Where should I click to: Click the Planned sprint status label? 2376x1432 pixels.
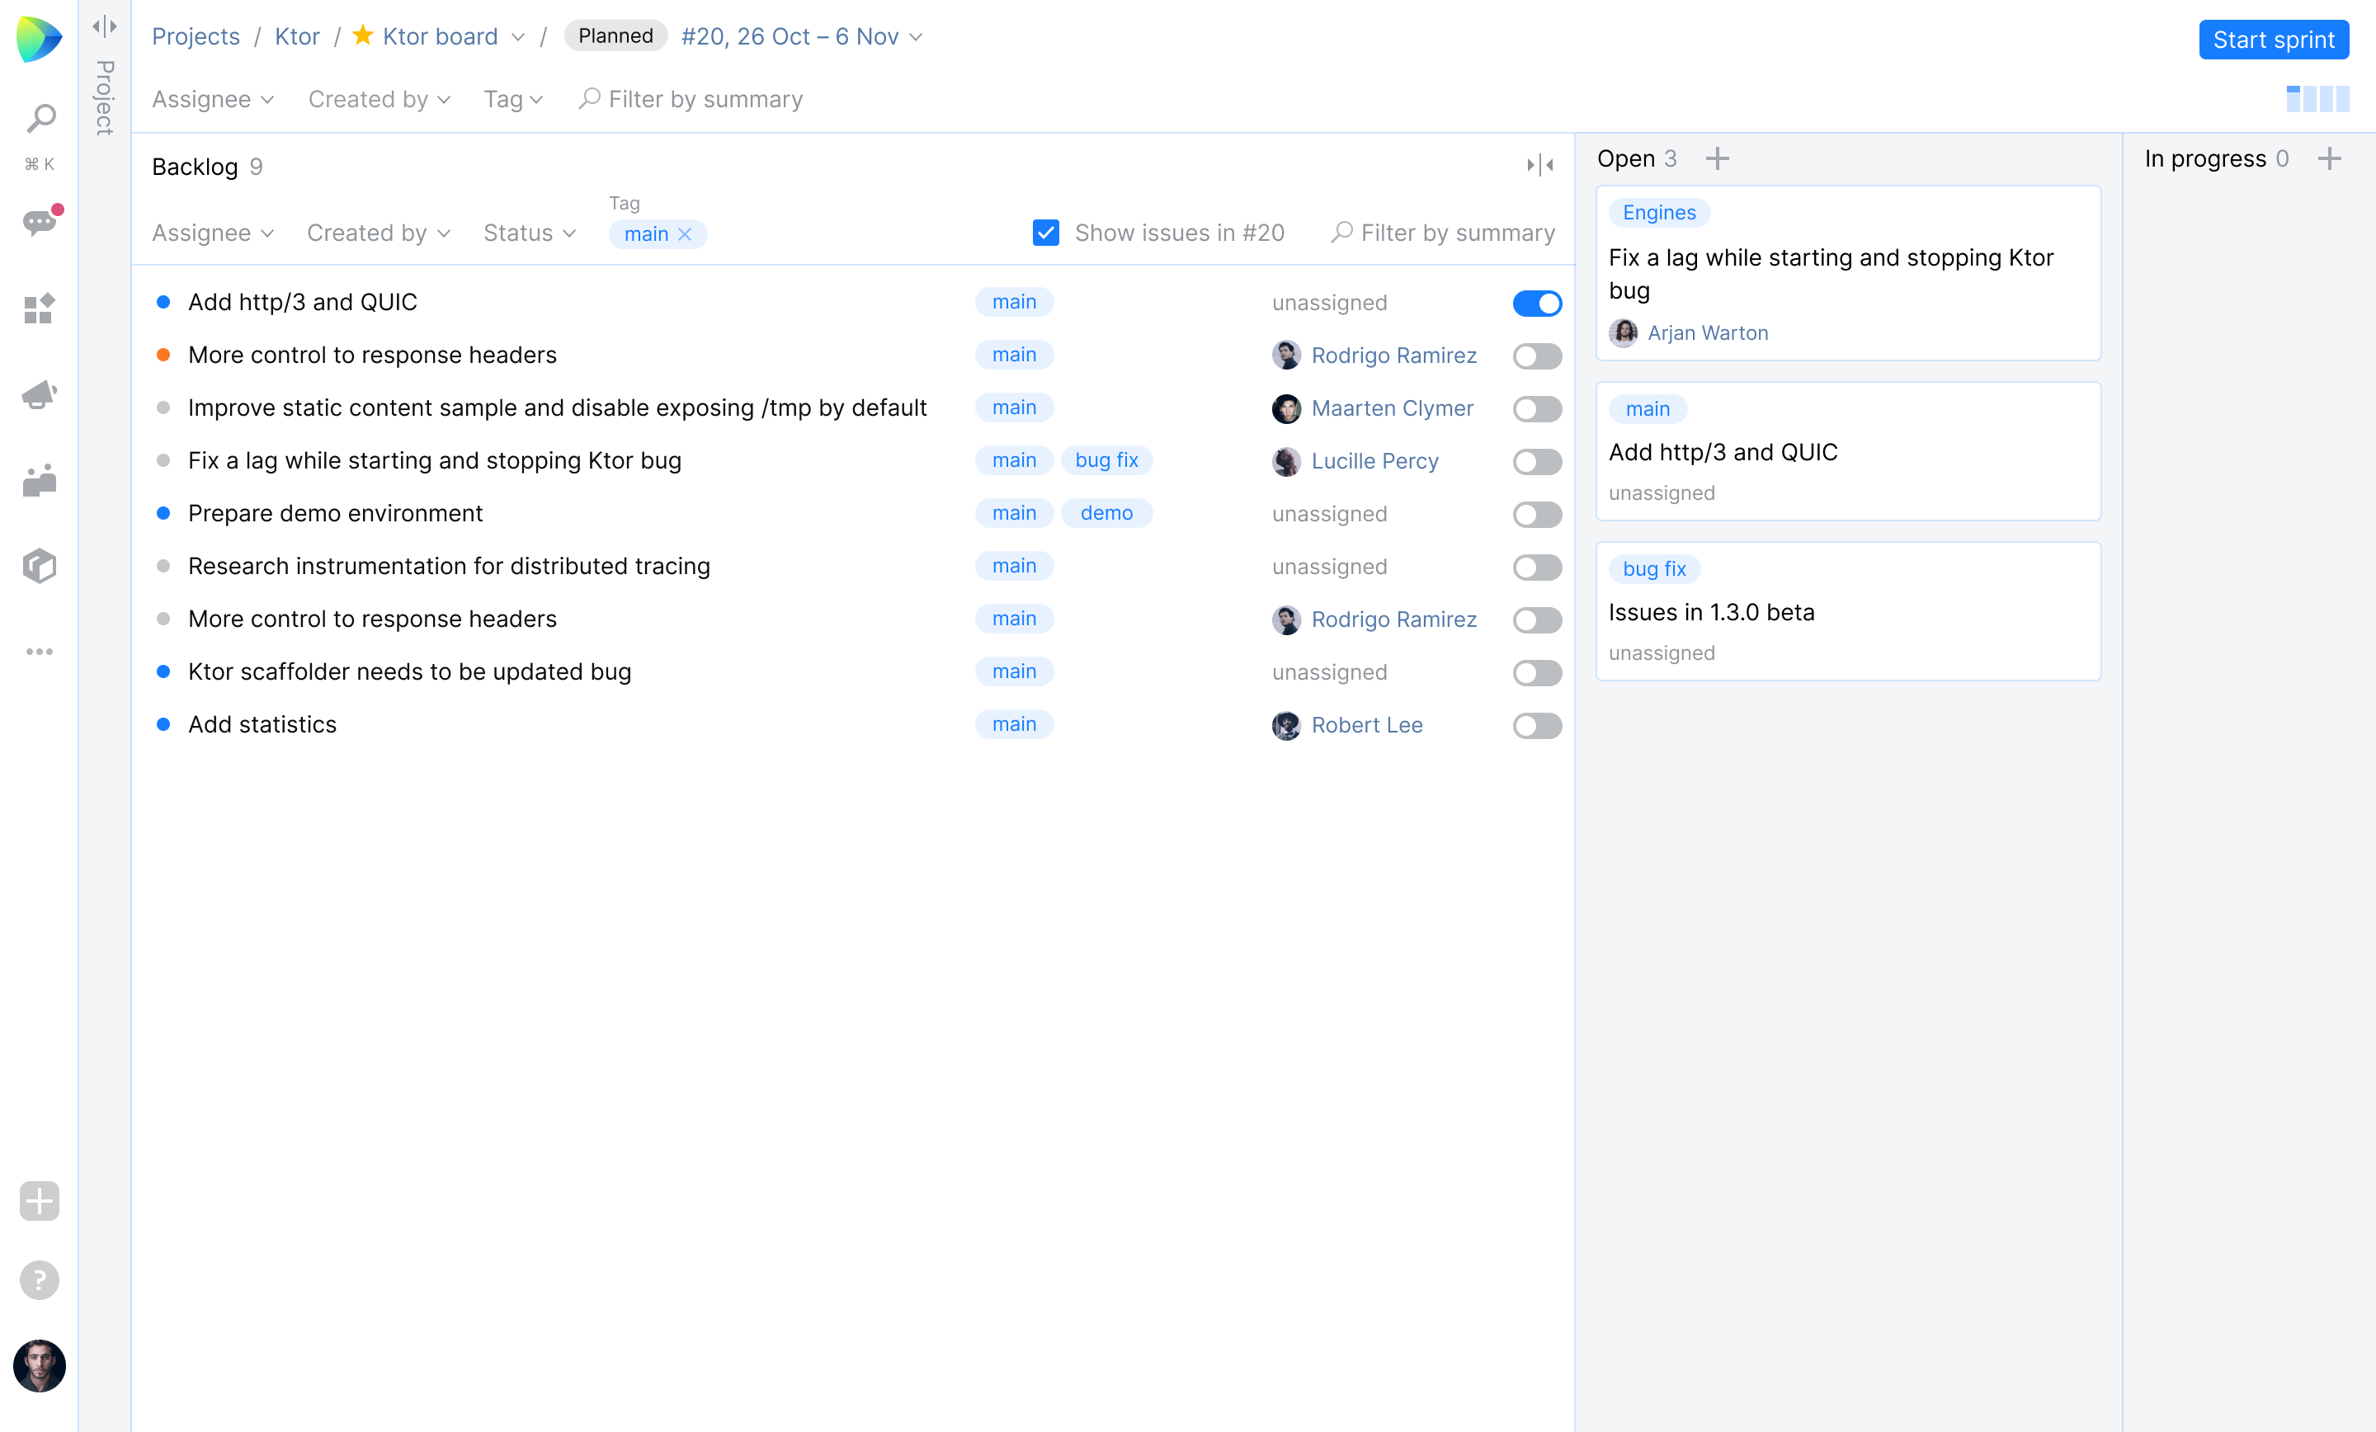coord(615,35)
